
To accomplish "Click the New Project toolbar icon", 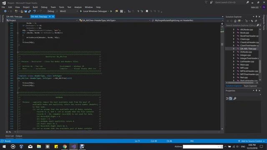I will [16, 11].
